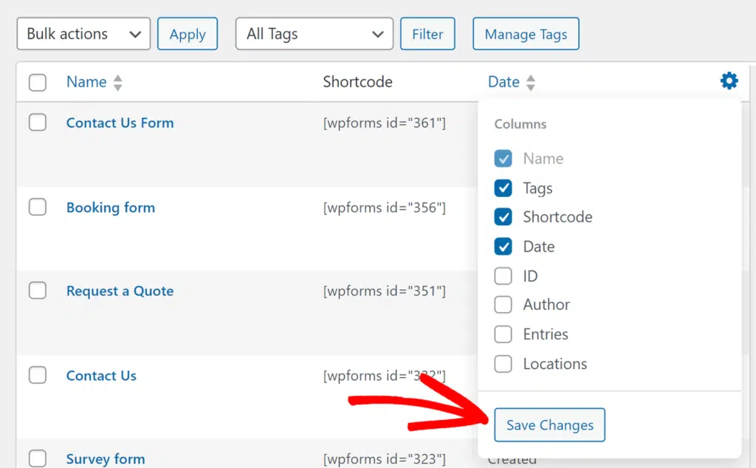Click the Entries label in columns list
Screen dimensions: 756x468
[x=546, y=334]
